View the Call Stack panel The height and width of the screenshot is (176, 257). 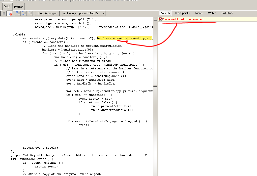click(227, 13)
